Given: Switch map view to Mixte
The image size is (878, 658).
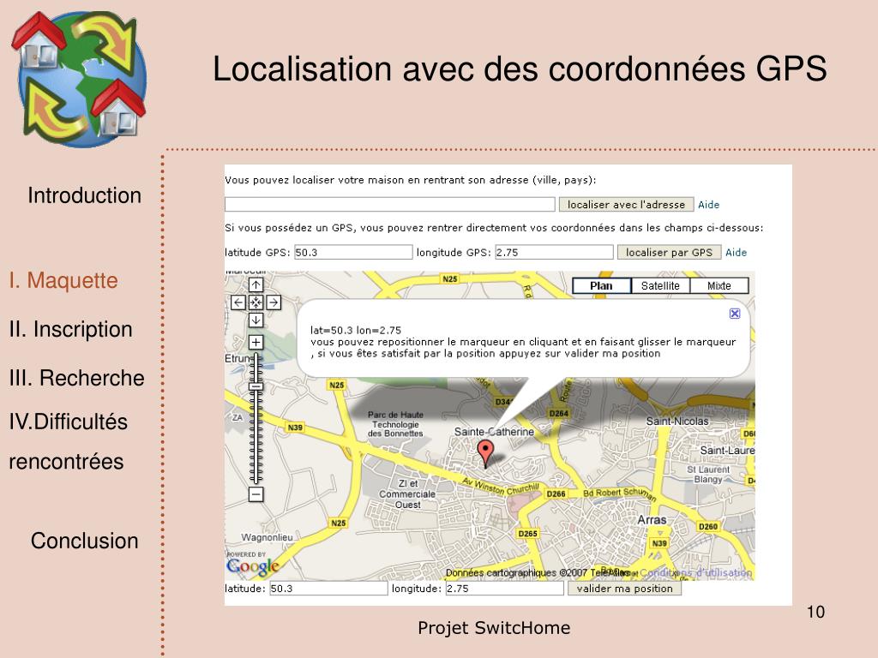Looking at the screenshot, I should pyautogui.click(x=719, y=286).
